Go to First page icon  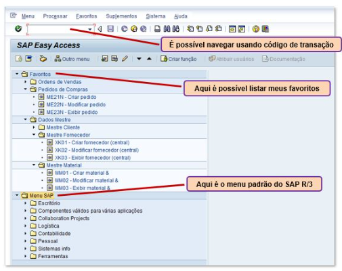coord(190,28)
